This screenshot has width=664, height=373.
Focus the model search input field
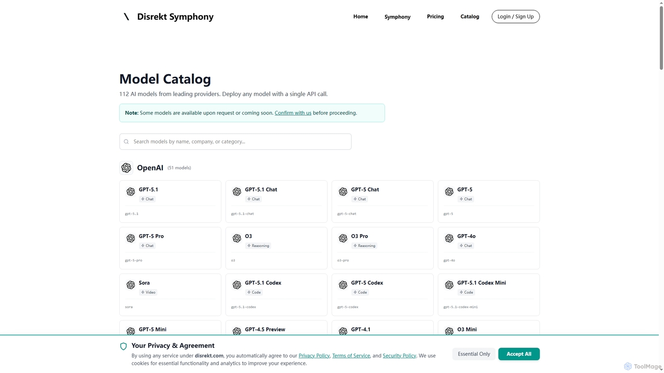pos(236,141)
